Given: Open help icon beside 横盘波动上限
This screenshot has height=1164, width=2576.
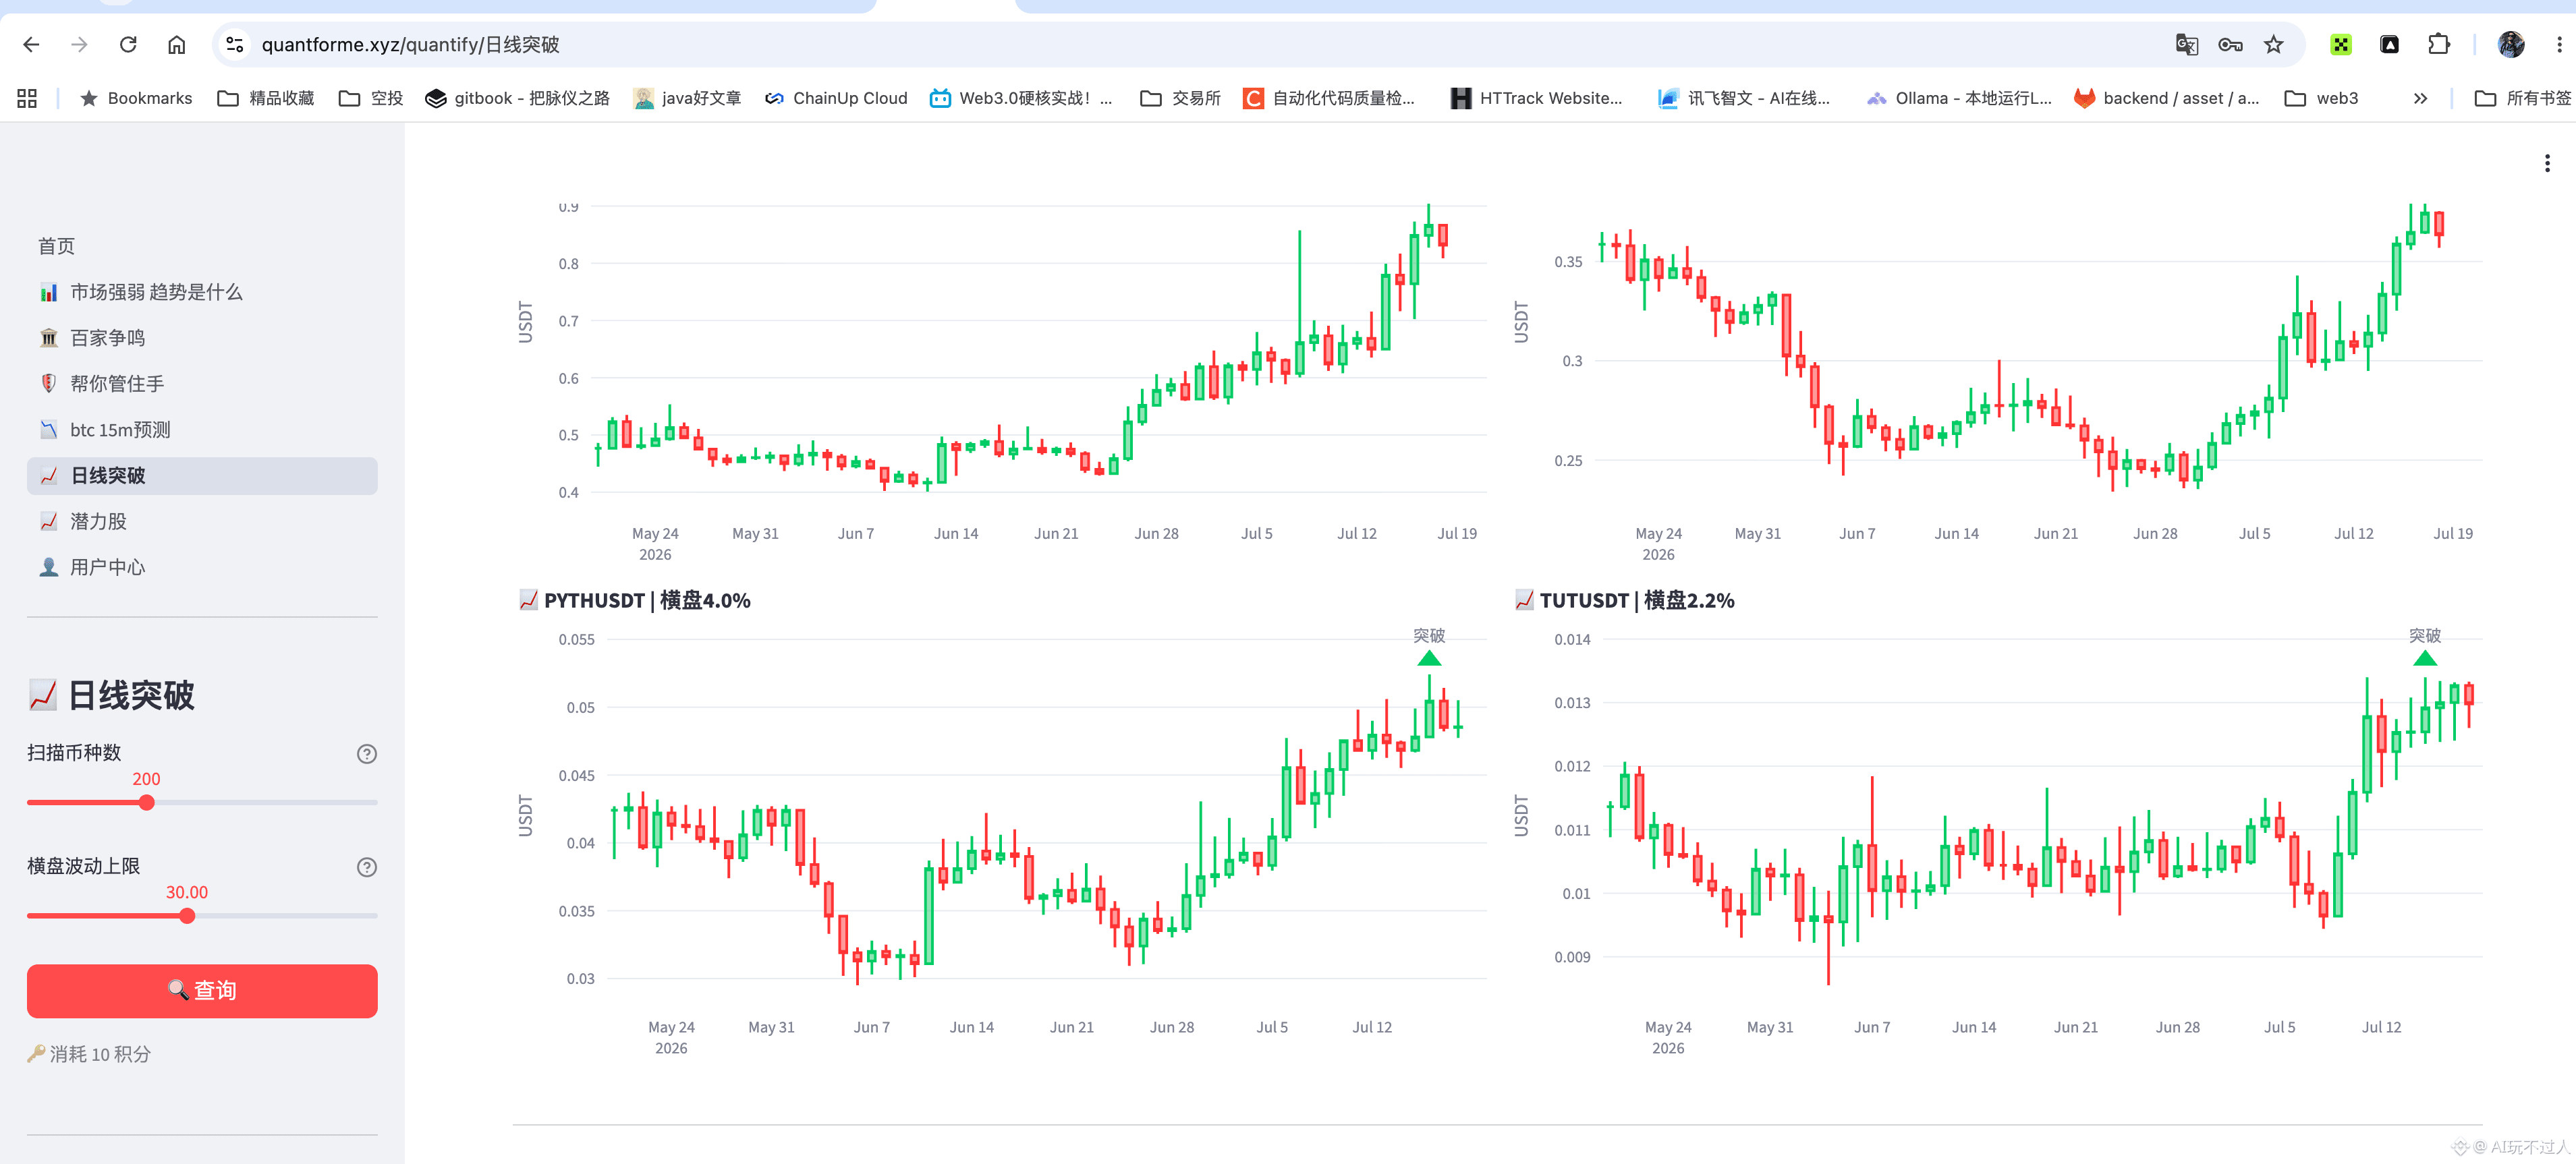Looking at the screenshot, I should pyautogui.click(x=367, y=866).
